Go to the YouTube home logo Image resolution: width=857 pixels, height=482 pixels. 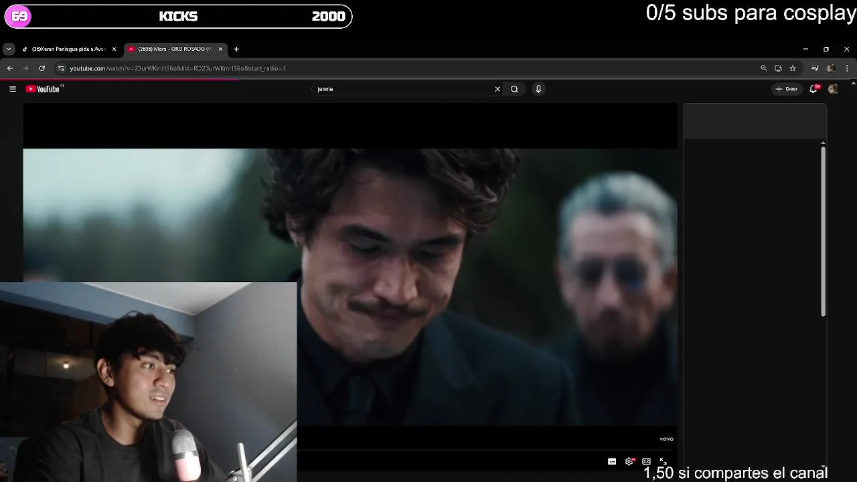pos(44,89)
